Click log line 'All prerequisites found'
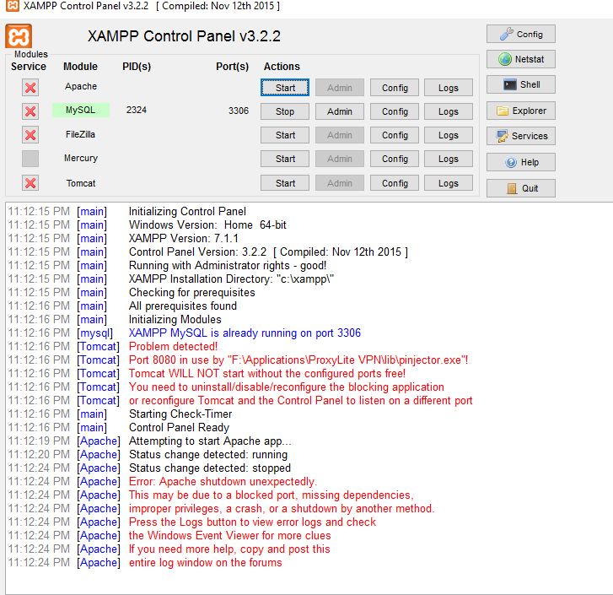 point(183,306)
